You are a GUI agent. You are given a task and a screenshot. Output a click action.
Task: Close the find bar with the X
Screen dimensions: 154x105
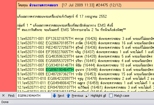(3, 96)
